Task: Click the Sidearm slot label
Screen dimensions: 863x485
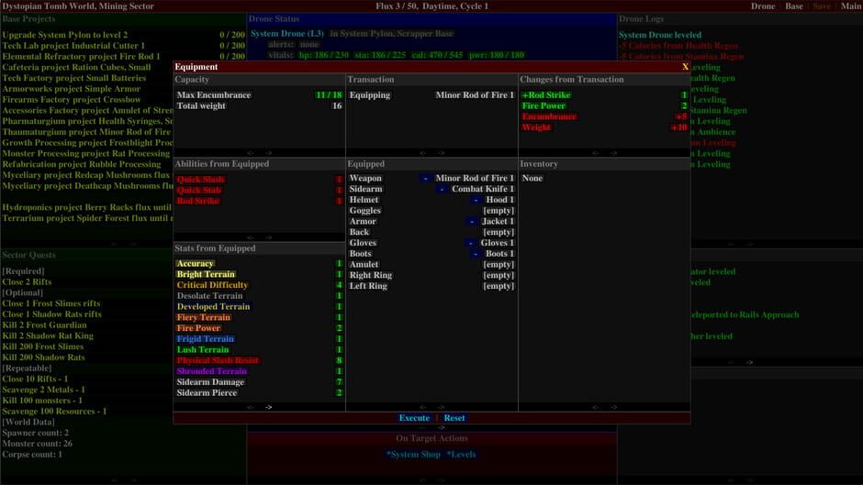Action: pyautogui.click(x=365, y=189)
